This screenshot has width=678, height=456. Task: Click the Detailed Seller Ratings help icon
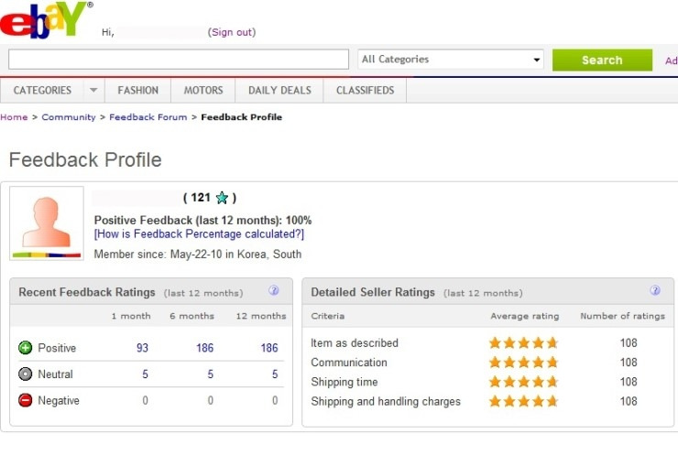click(655, 290)
